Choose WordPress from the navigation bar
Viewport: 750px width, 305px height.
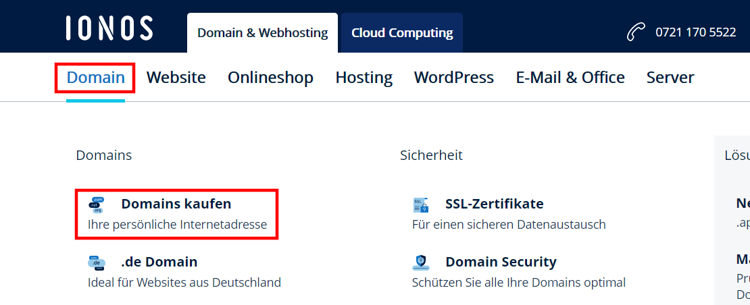click(453, 78)
